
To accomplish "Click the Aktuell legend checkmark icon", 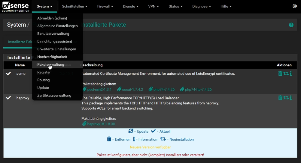I will coord(153,131).
